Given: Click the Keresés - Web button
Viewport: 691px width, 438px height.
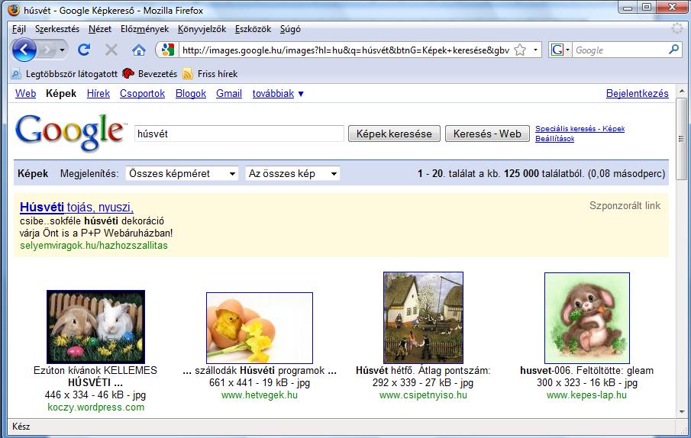Looking at the screenshot, I should pos(487,134).
